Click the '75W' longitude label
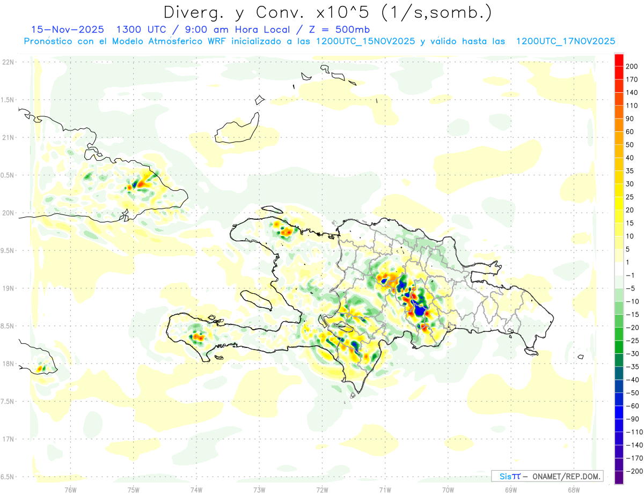The height and width of the screenshot is (497, 644). [134, 489]
